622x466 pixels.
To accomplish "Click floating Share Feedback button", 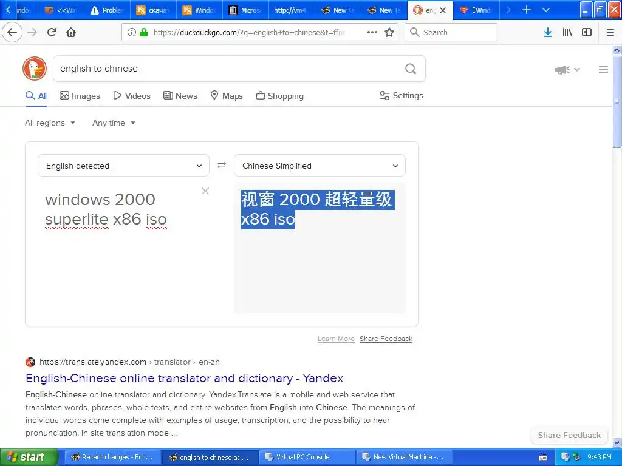I will pyautogui.click(x=569, y=435).
